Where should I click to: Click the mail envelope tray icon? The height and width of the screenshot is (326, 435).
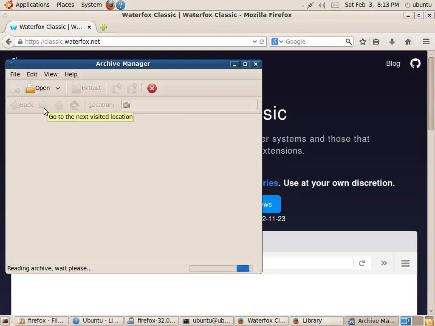335,5
